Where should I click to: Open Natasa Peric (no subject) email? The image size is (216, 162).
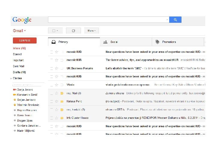coord(127,101)
